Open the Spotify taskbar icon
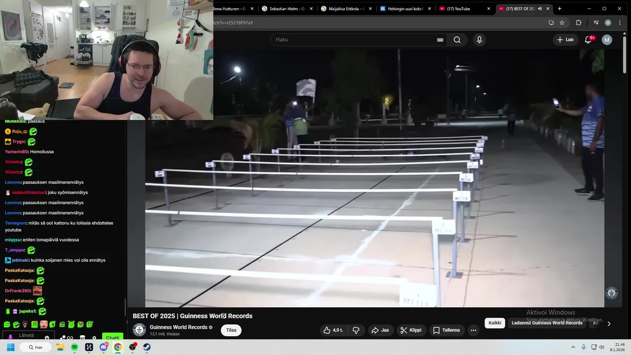 [x=74, y=347]
